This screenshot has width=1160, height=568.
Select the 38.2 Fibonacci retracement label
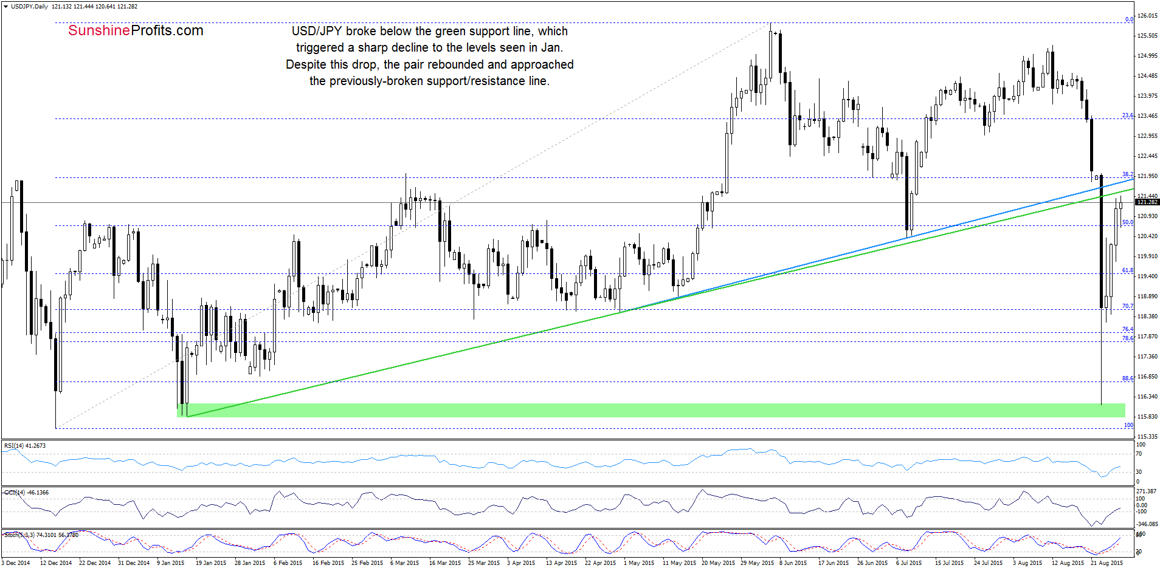click(x=1127, y=174)
